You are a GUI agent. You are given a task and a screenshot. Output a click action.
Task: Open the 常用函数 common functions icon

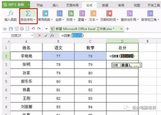coord(45,13)
